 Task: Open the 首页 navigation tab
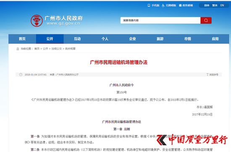coord(22,39)
